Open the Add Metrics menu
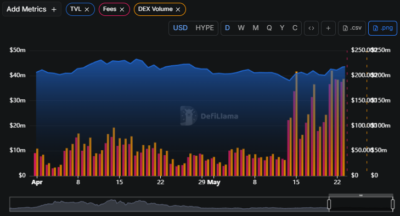The width and height of the screenshot is (400, 216). [32, 9]
